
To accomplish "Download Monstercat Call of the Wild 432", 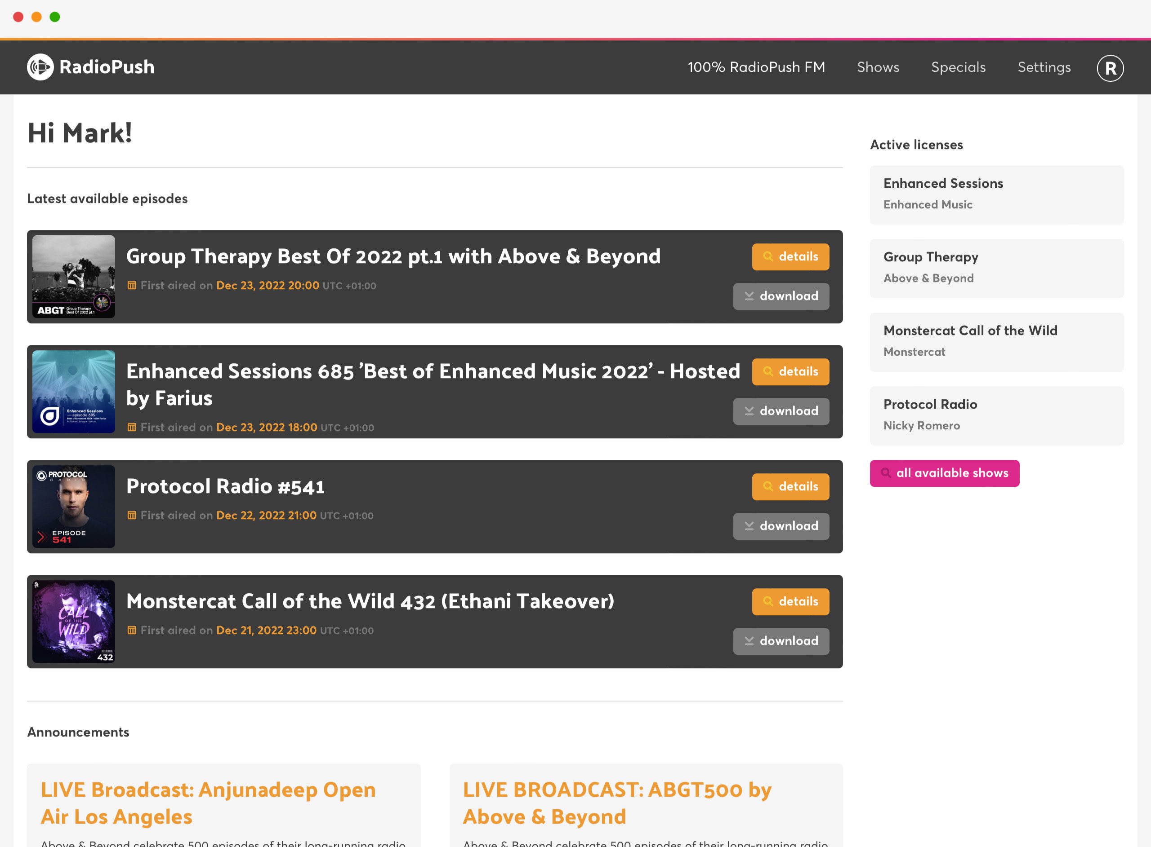I will (x=781, y=641).
